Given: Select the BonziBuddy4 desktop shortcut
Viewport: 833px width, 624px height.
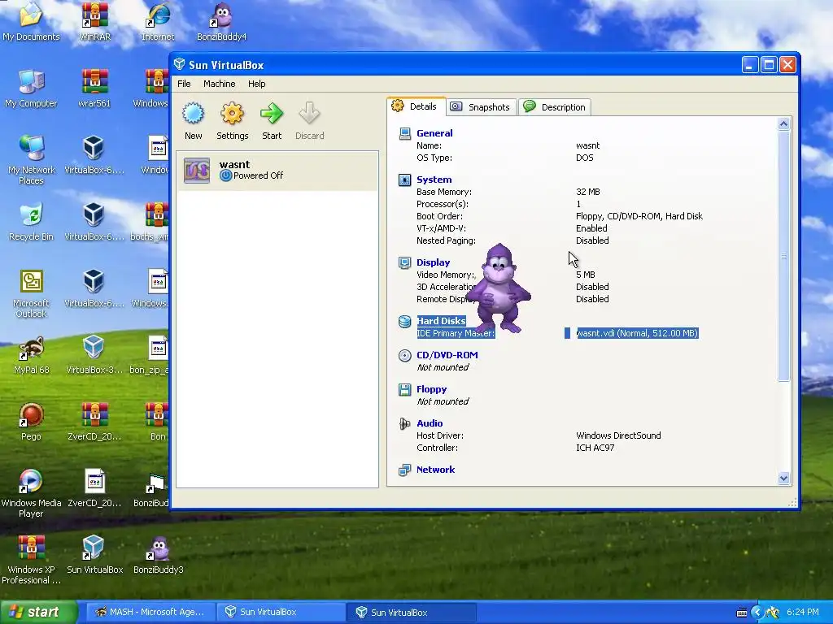Looking at the screenshot, I should 221,21.
